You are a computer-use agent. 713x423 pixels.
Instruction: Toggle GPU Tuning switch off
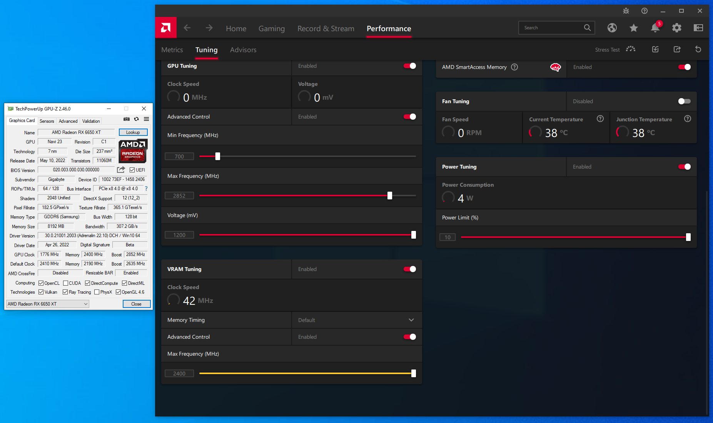click(x=410, y=66)
